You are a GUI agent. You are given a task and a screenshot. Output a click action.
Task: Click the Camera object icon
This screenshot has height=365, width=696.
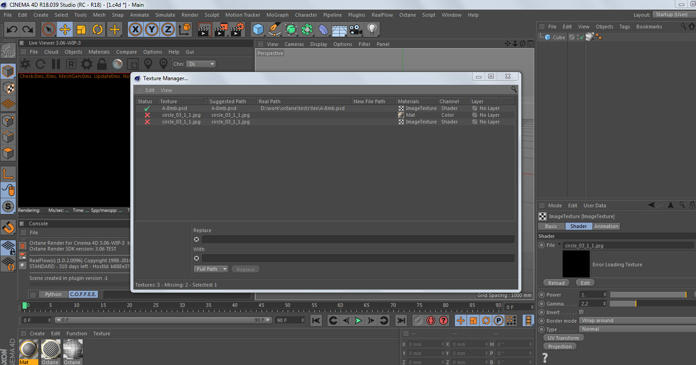(x=356, y=30)
